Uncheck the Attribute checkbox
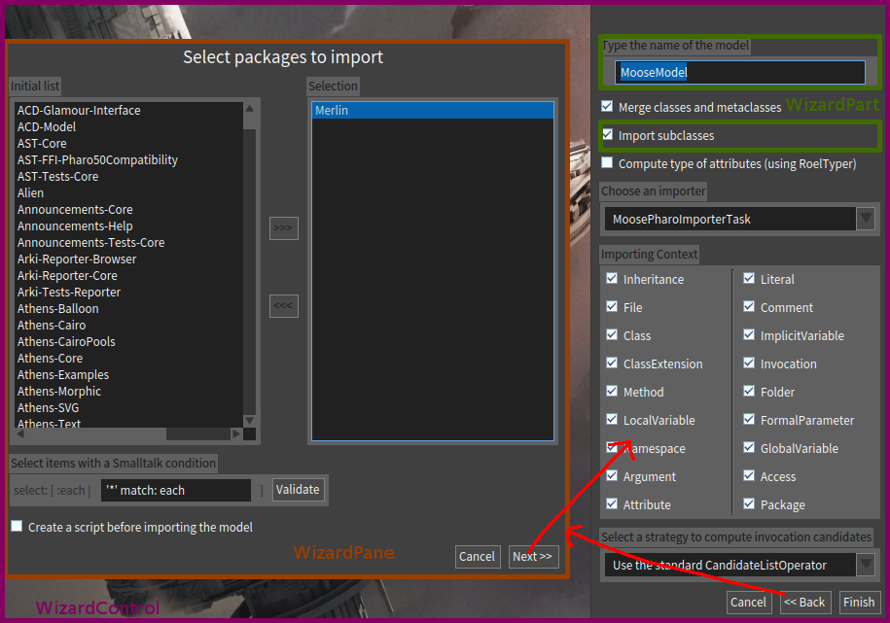This screenshot has height=623, width=890. tap(612, 503)
